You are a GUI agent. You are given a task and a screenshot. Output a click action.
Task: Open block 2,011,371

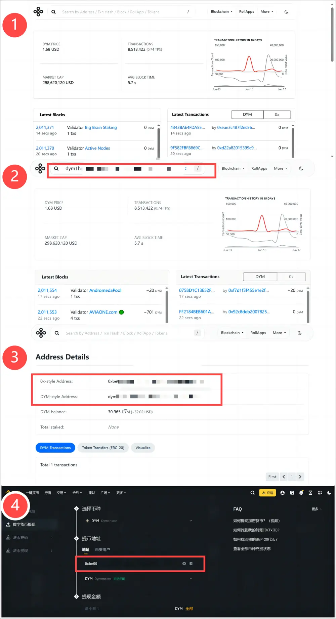coord(45,127)
